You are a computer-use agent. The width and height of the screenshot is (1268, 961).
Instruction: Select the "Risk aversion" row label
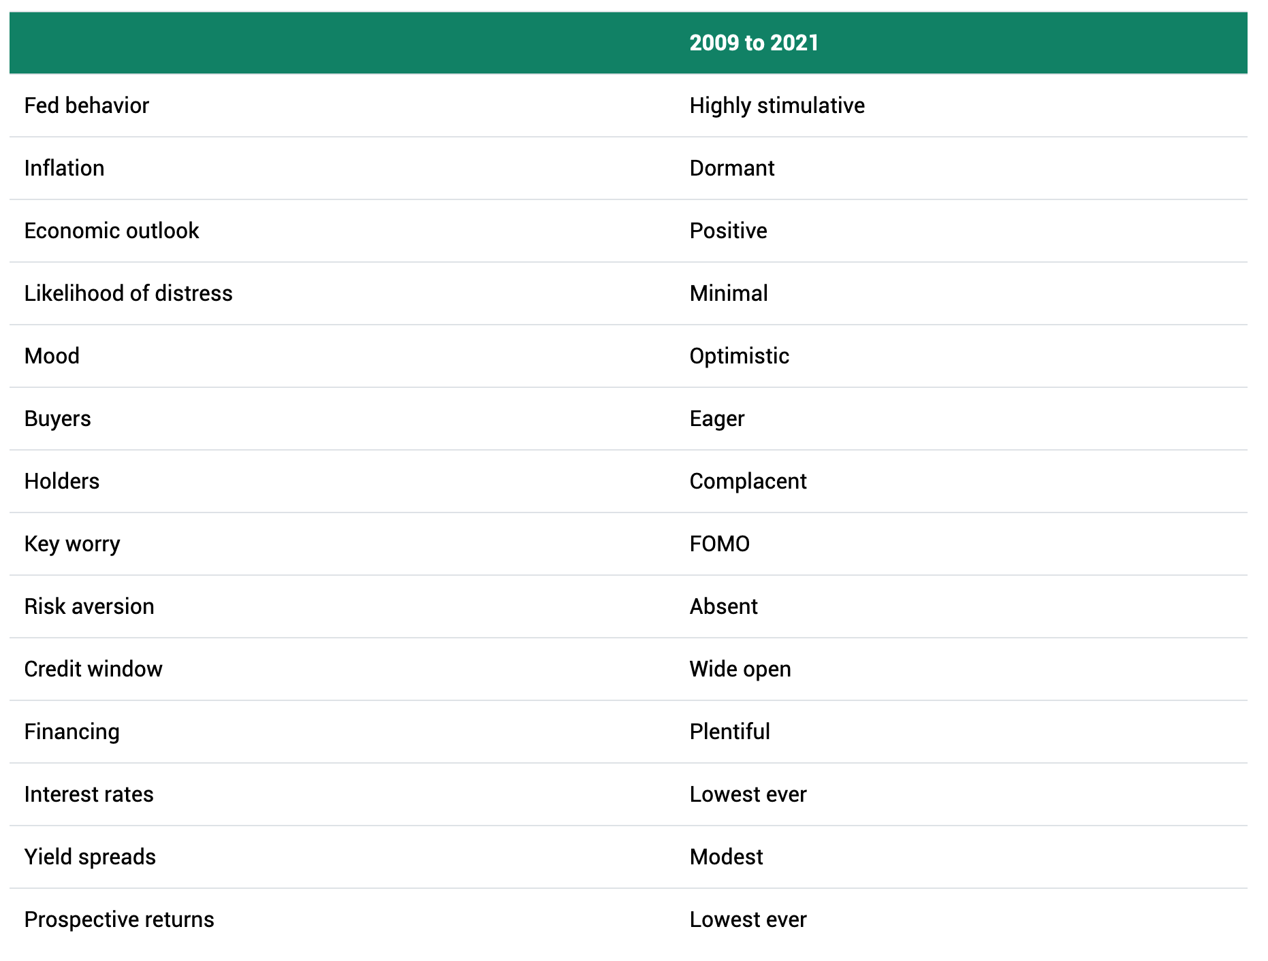coord(89,606)
